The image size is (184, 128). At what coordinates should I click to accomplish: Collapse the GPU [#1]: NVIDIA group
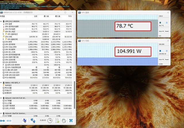1,21
